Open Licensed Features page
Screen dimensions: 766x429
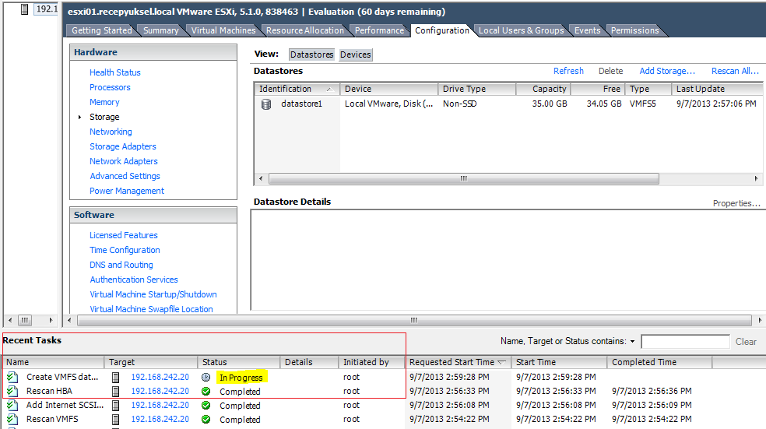click(x=124, y=235)
